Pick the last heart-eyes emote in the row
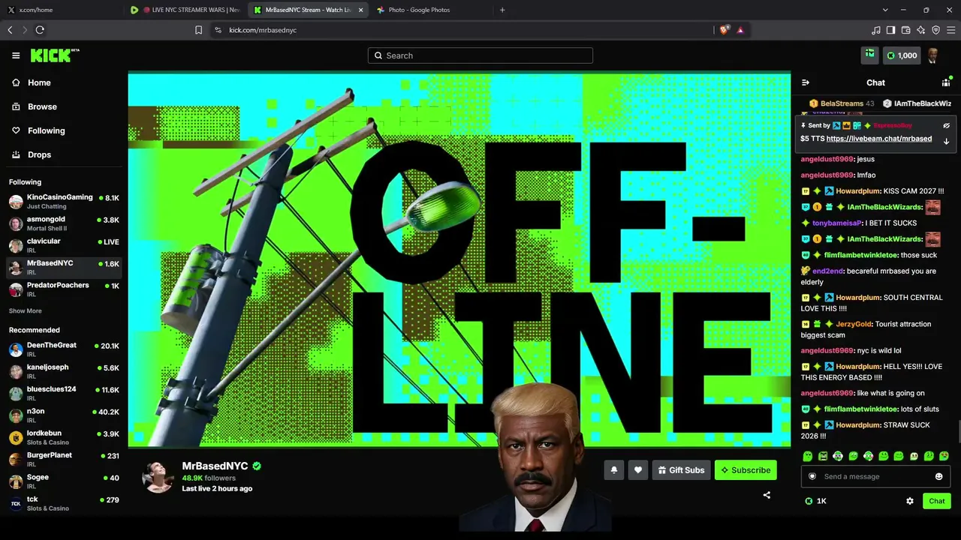Viewport: 961px width, 540px height. click(x=944, y=456)
